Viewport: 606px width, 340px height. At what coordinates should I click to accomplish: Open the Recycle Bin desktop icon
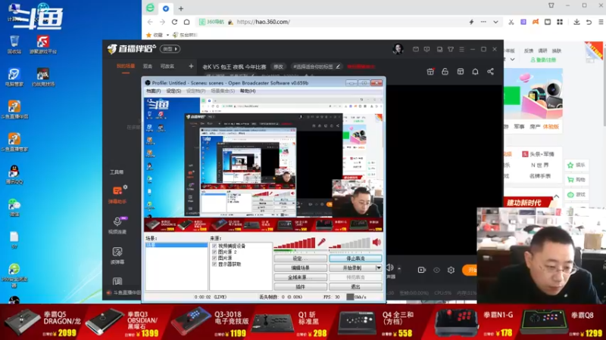click(14, 44)
